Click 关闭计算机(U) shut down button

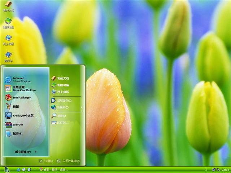pyautogui.click(x=68, y=161)
